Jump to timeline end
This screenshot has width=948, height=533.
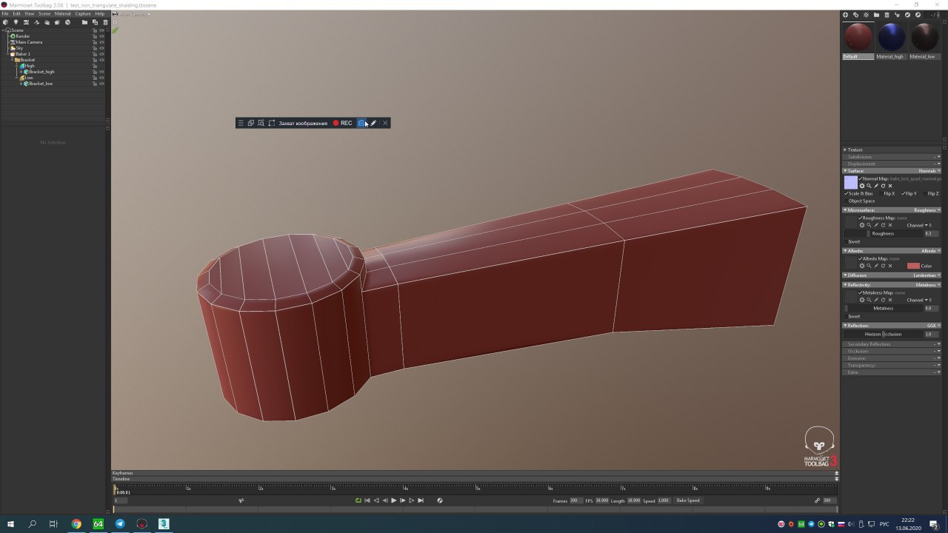[421, 500]
